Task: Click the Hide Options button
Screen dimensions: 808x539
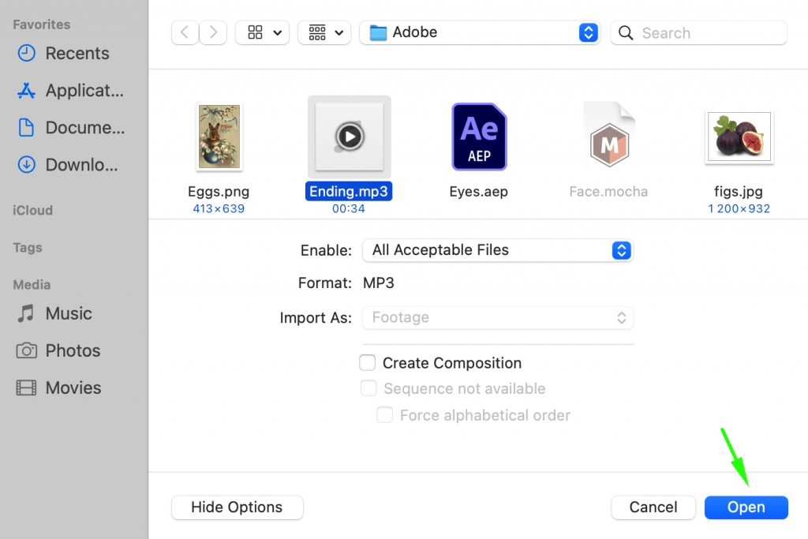Action: pos(237,507)
